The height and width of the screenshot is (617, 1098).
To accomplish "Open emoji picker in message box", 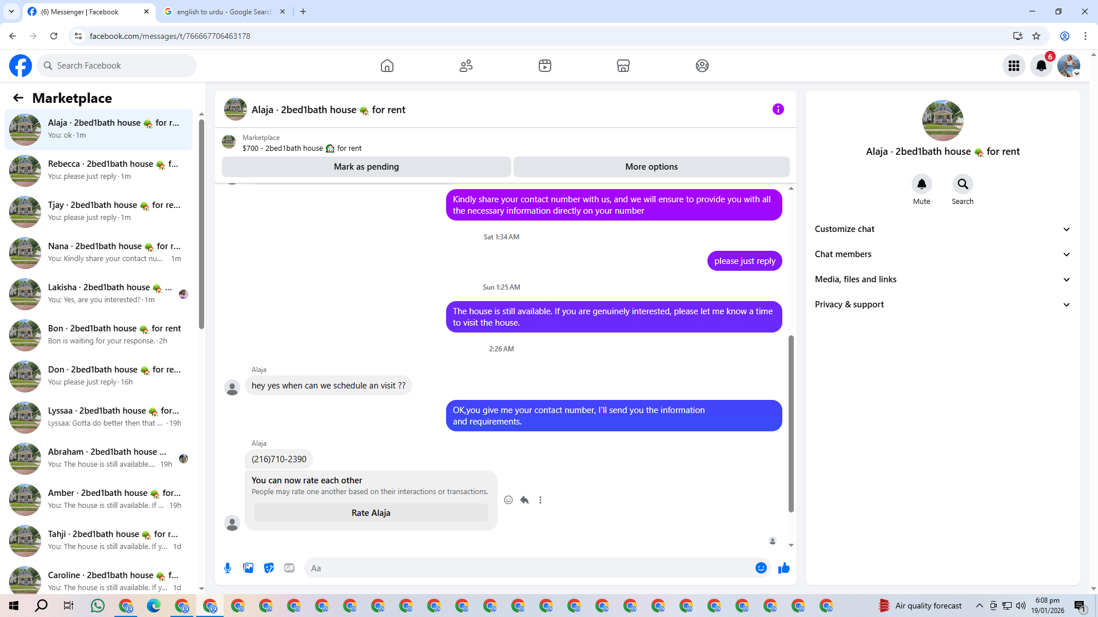I will point(761,568).
